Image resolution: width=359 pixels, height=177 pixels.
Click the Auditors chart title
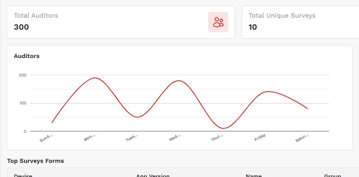pos(27,56)
